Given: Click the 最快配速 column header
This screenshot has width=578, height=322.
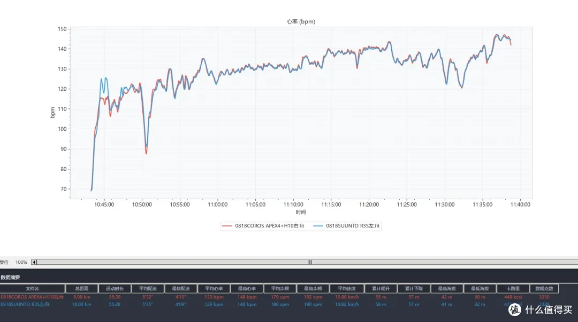Looking at the screenshot, I should (x=181, y=288).
